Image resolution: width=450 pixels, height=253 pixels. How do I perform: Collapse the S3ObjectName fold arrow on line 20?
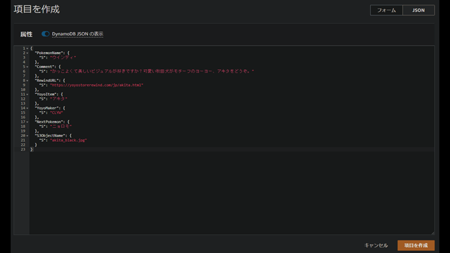[x=27, y=136]
